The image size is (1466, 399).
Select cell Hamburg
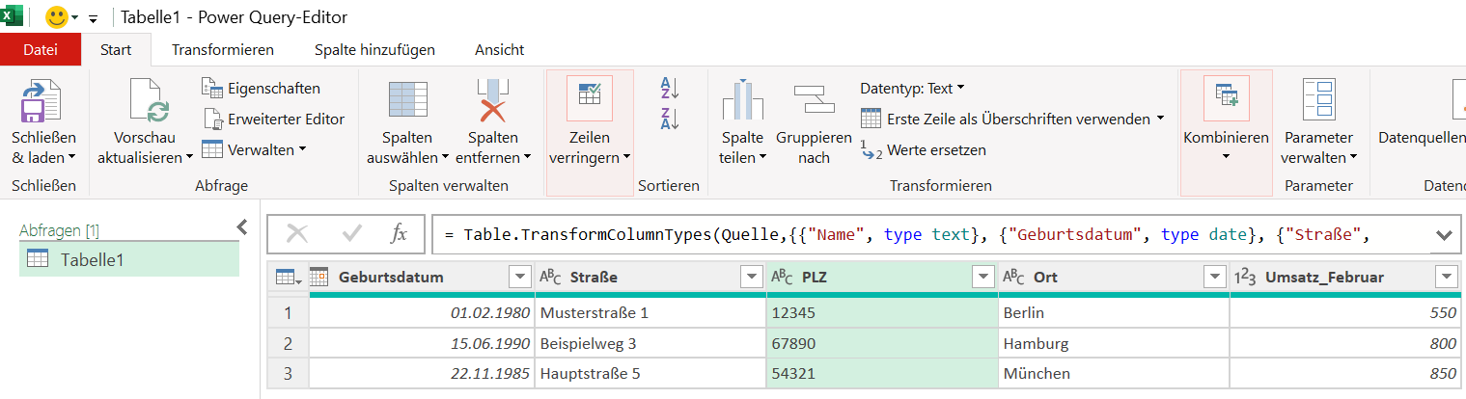(1114, 343)
